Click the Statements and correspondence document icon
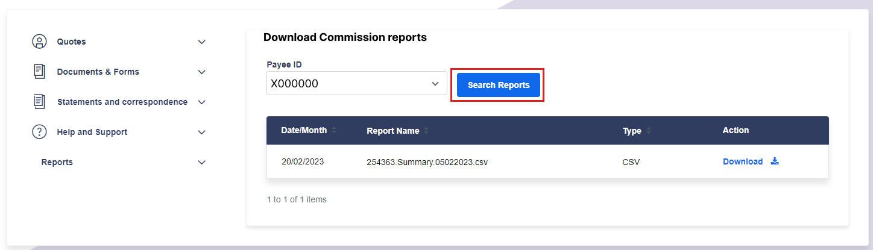 pyautogui.click(x=39, y=102)
